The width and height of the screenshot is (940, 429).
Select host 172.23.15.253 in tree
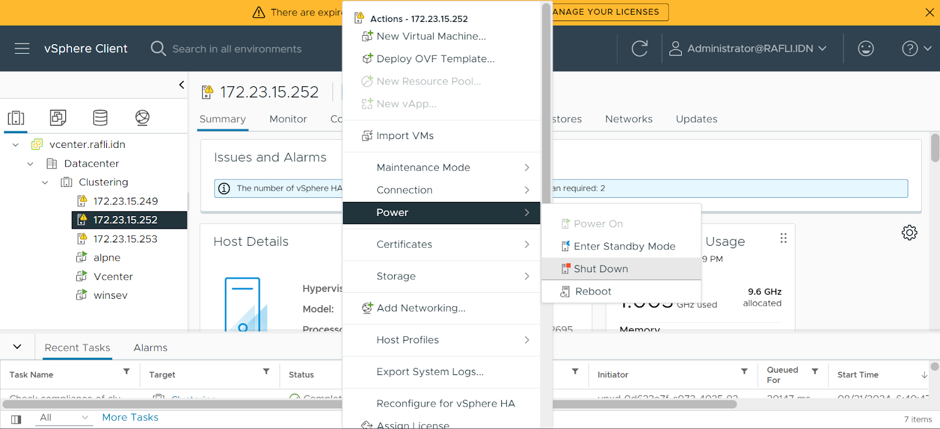(125, 239)
